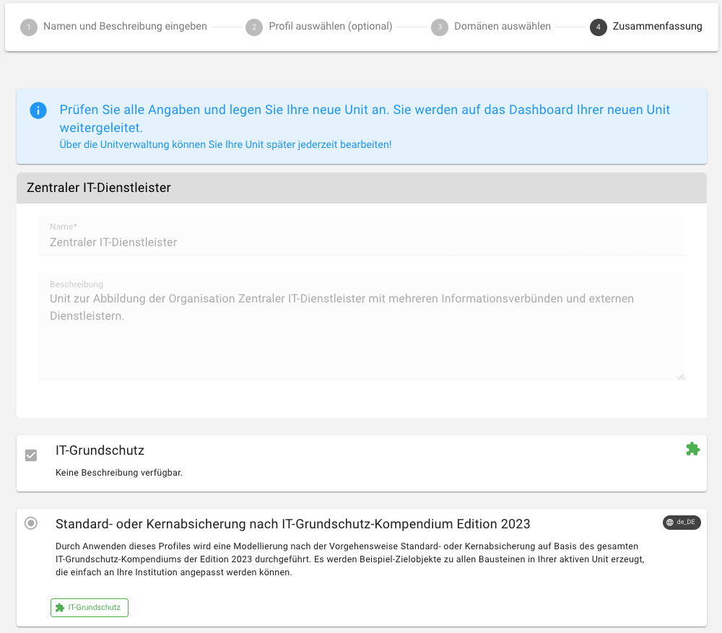Viewport: 722px width, 633px height.
Task: Click the Name input field
Action: [x=361, y=243]
